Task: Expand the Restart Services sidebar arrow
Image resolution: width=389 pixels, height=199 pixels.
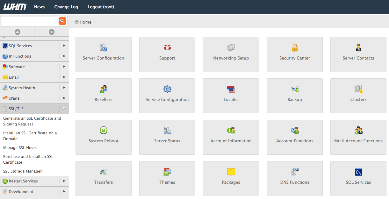Action: [x=64, y=181]
